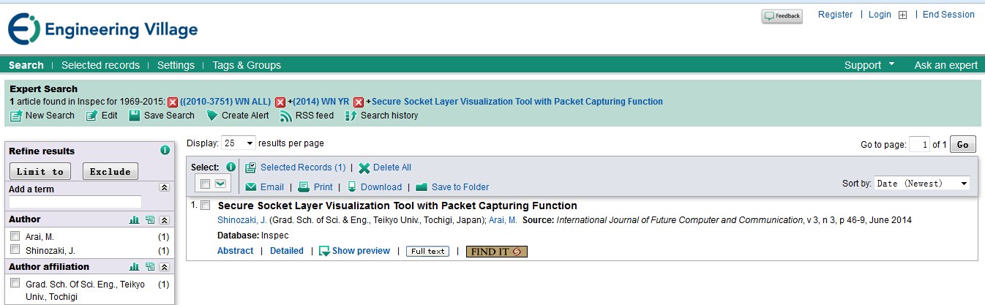Click the RSS feed icon
Image resolution: width=985 pixels, height=305 pixels.
286,116
